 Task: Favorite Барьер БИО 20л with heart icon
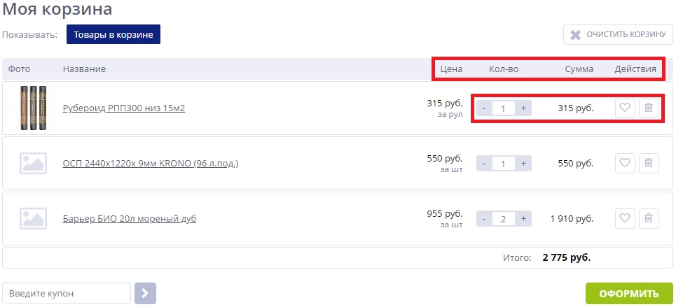point(625,218)
